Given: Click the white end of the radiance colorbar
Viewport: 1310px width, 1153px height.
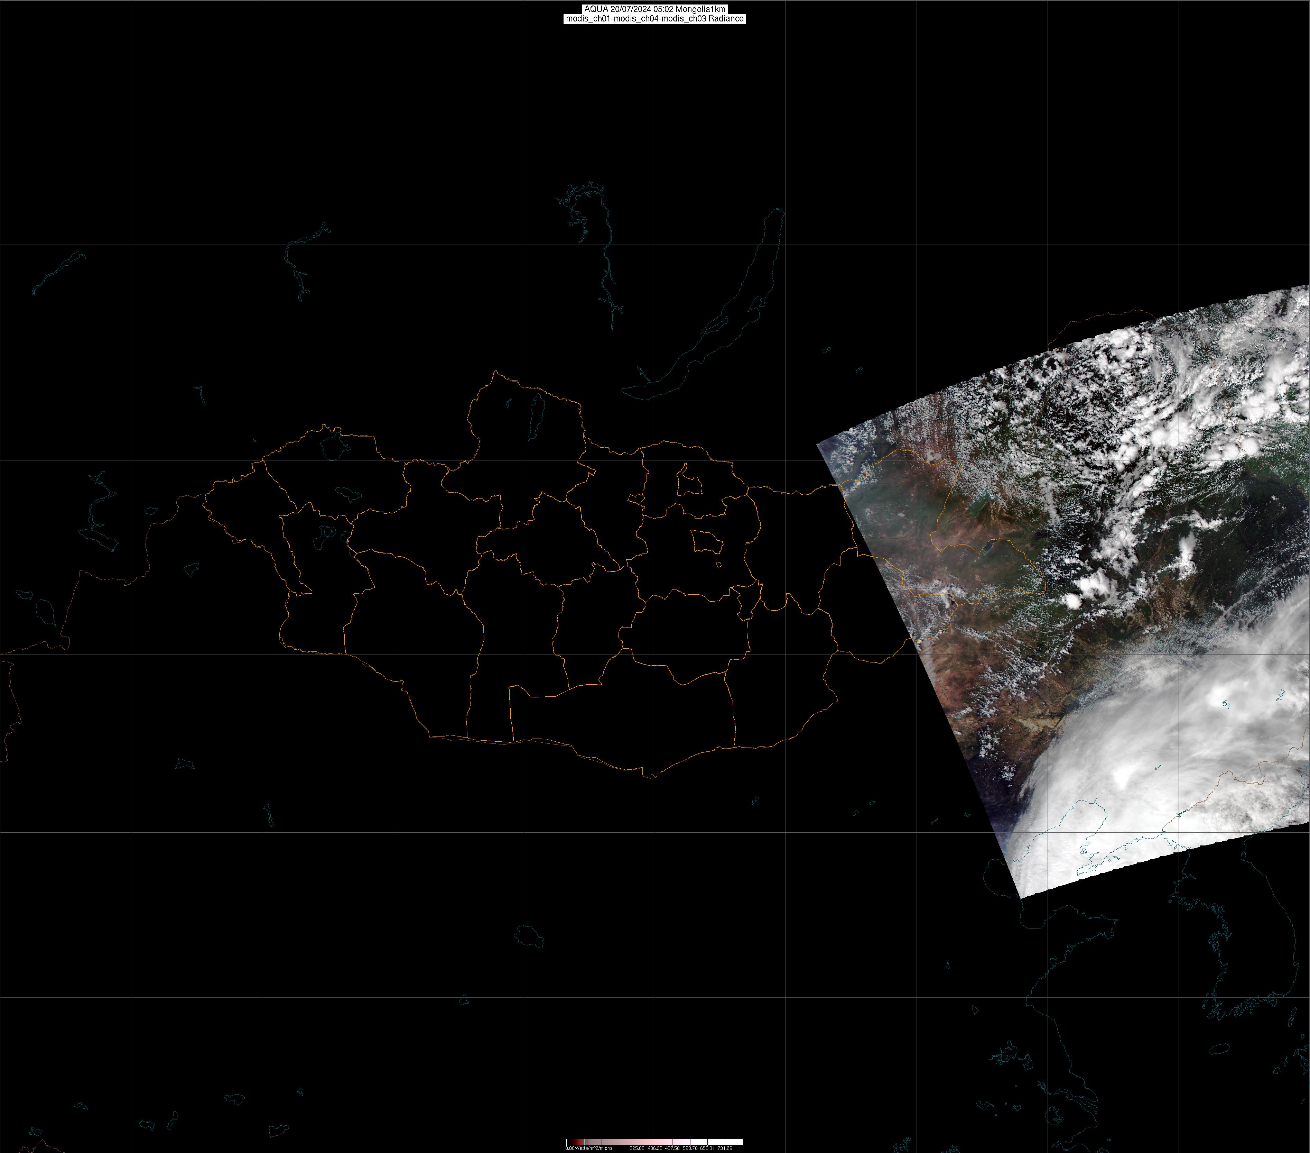Looking at the screenshot, I should coord(736,1142).
